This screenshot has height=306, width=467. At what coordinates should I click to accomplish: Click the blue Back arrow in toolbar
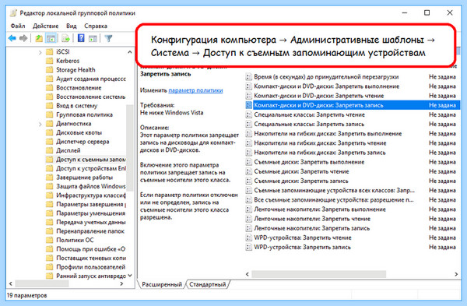(12, 38)
